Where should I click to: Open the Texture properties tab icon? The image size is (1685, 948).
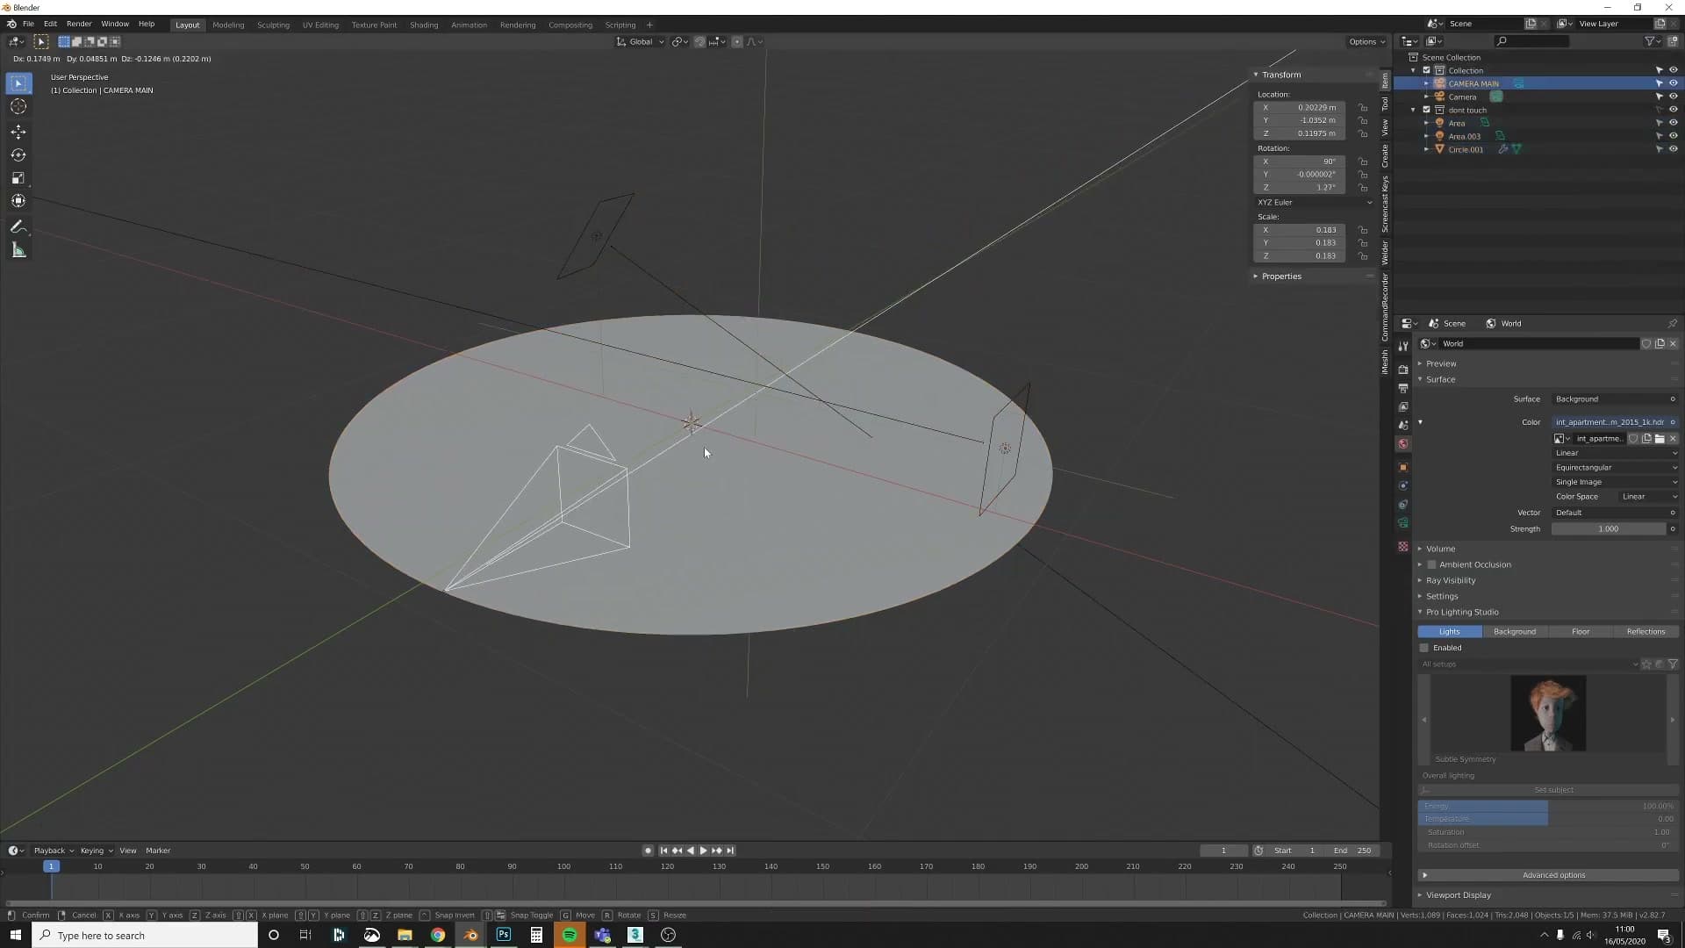pos(1403,546)
